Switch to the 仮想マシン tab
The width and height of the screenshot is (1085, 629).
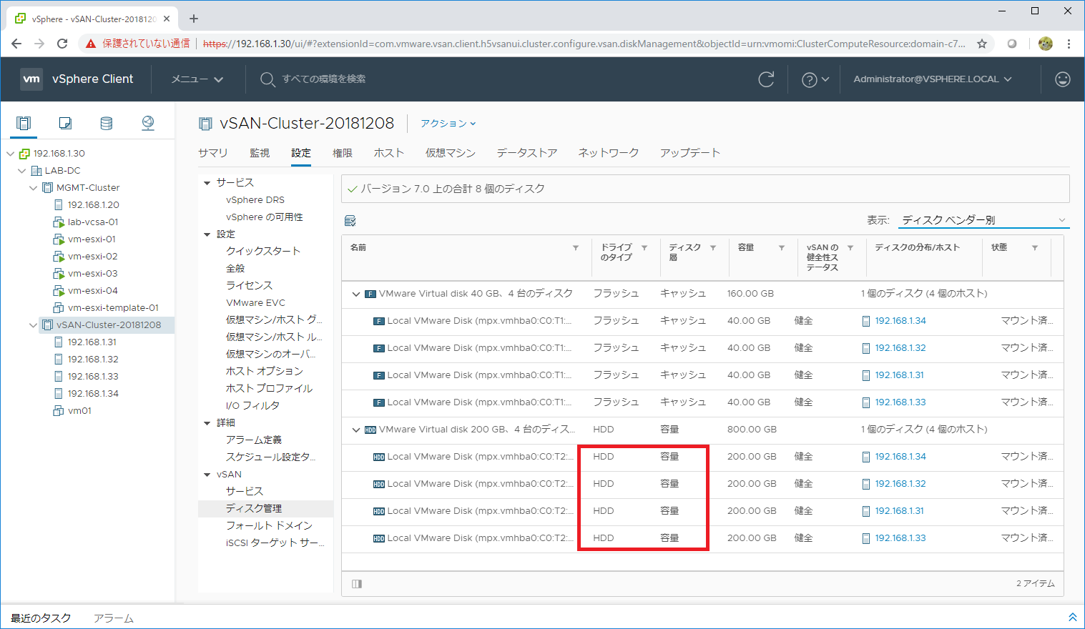pyautogui.click(x=451, y=153)
